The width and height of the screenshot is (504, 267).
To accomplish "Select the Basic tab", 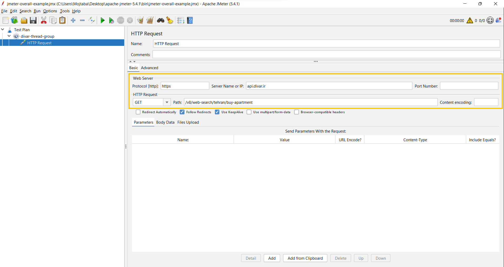I will coord(134,68).
